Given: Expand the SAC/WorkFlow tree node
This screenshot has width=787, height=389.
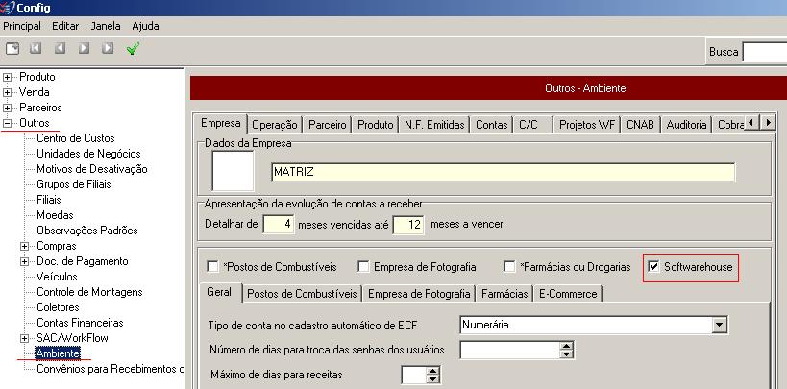Looking at the screenshot, I should pyautogui.click(x=24, y=338).
